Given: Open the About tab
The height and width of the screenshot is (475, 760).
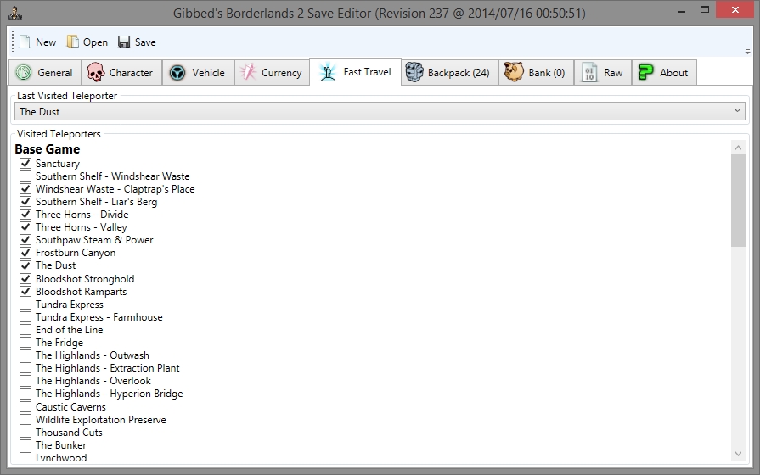Looking at the screenshot, I should tap(664, 73).
